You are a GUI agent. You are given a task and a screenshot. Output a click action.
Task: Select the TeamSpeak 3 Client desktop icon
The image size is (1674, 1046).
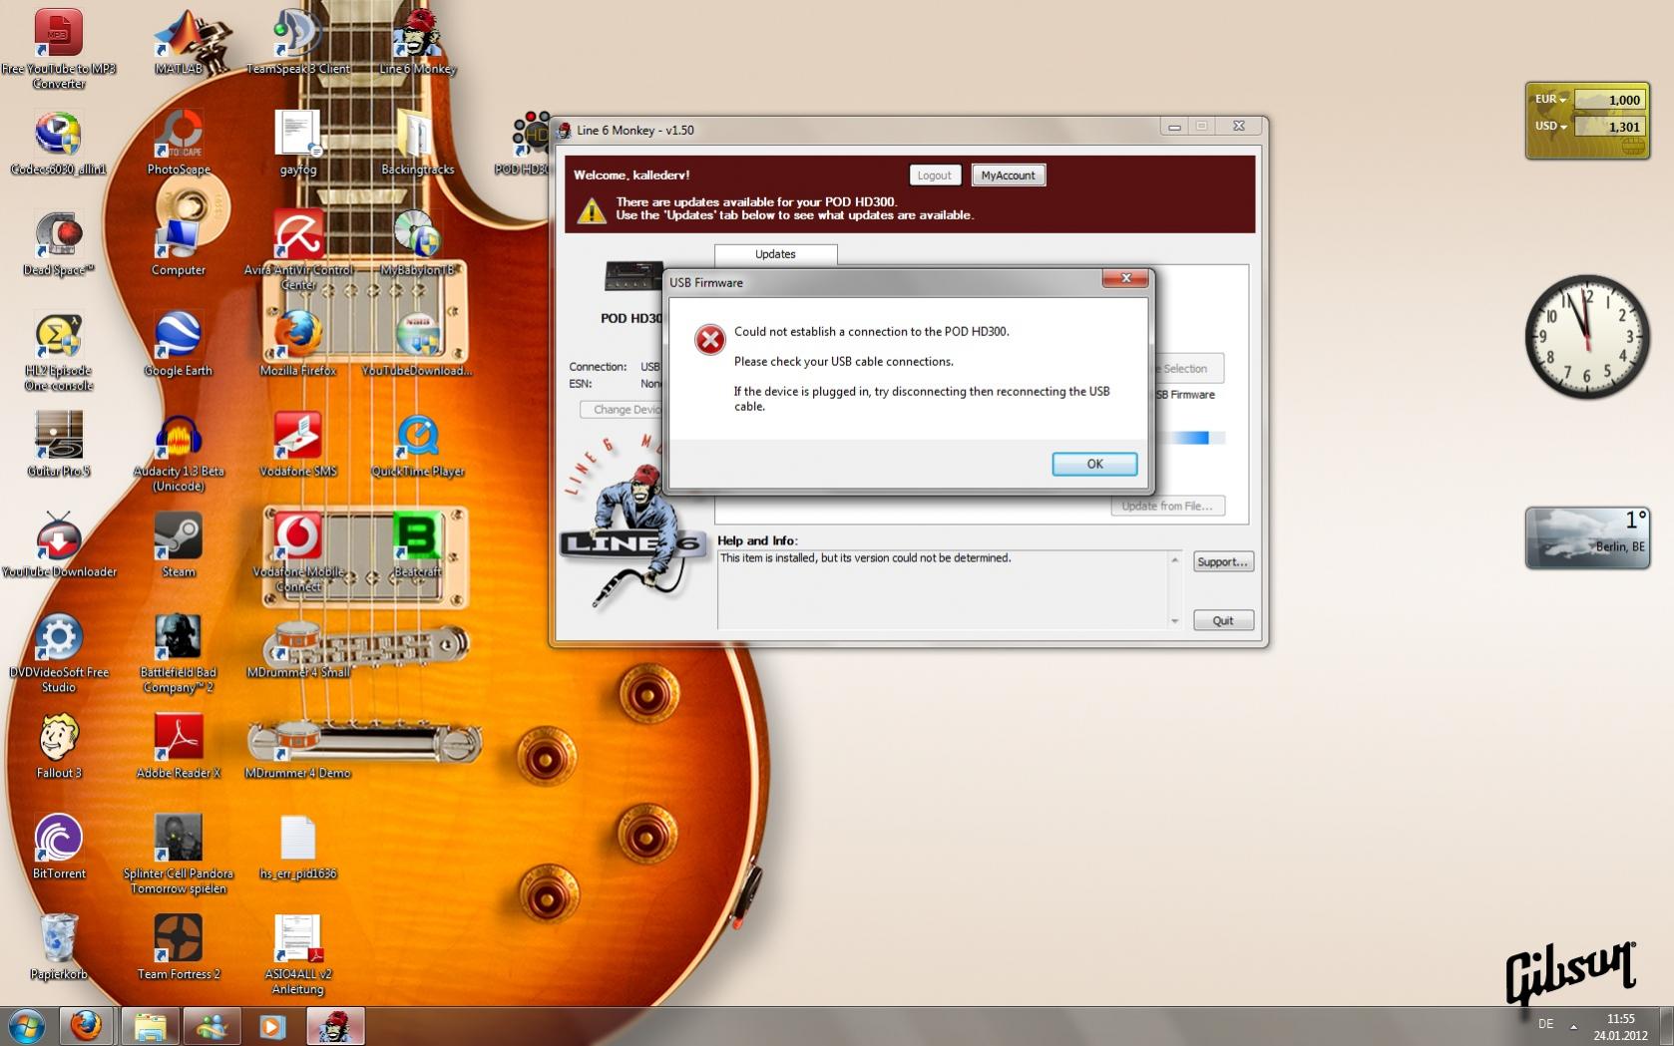[x=297, y=42]
